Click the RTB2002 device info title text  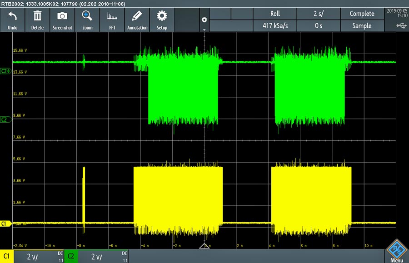[x=63, y=4]
